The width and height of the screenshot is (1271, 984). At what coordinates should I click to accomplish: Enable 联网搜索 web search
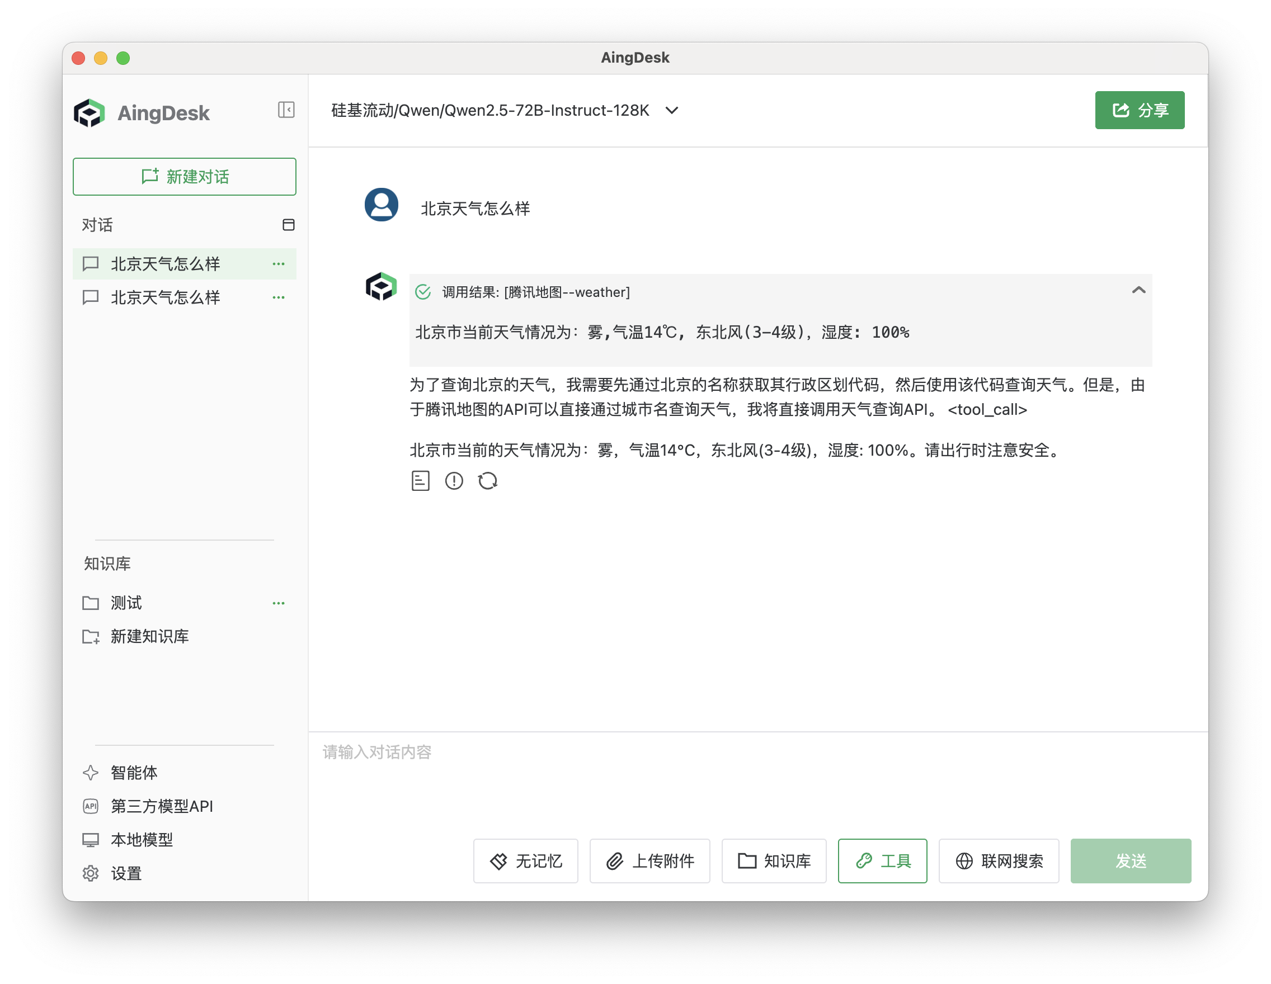point(999,862)
